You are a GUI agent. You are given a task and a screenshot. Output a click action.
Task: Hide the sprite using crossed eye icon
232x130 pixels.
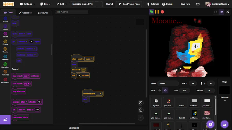tap(165, 90)
